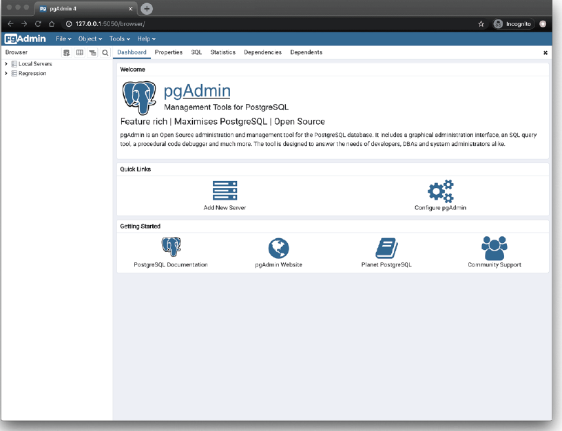Open PostgreSQL Documentation elephant icon
The image size is (562, 431).
tap(171, 246)
